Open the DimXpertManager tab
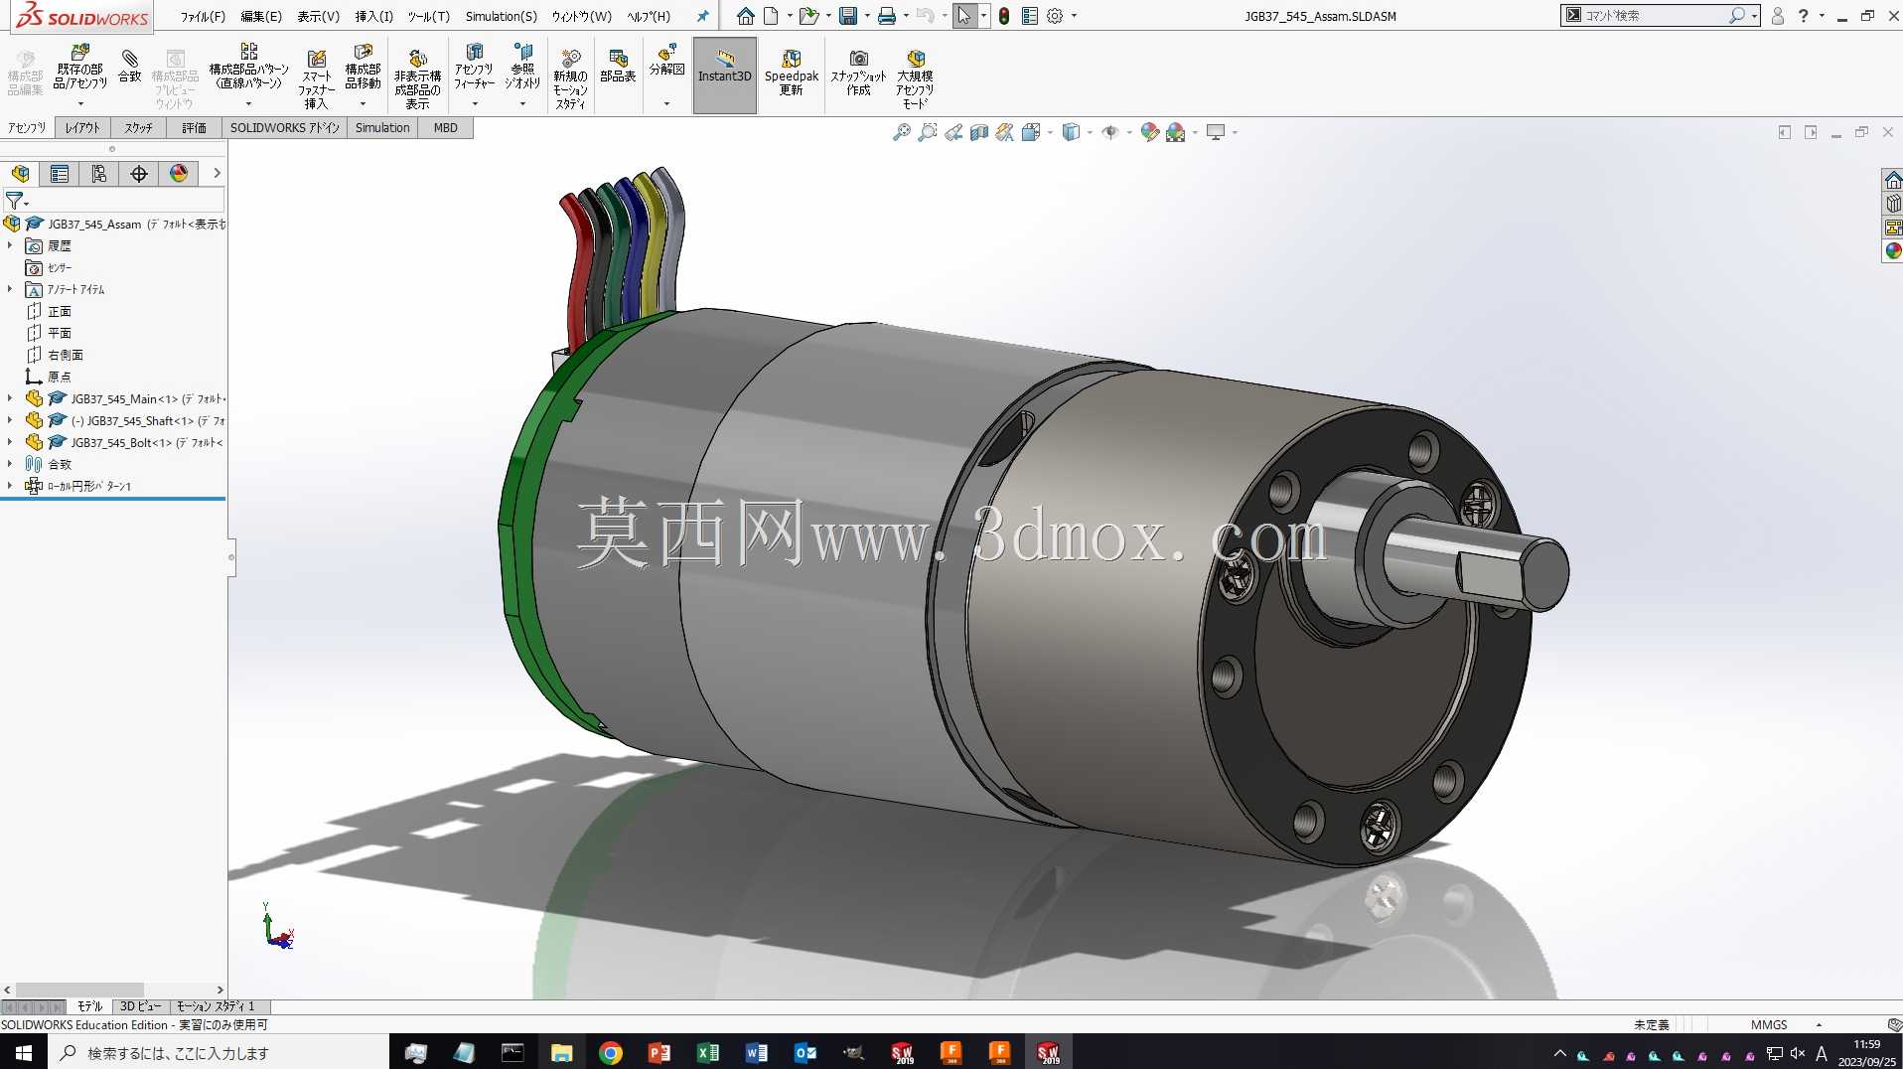Image resolution: width=1903 pixels, height=1069 pixels. pos(139,174)
